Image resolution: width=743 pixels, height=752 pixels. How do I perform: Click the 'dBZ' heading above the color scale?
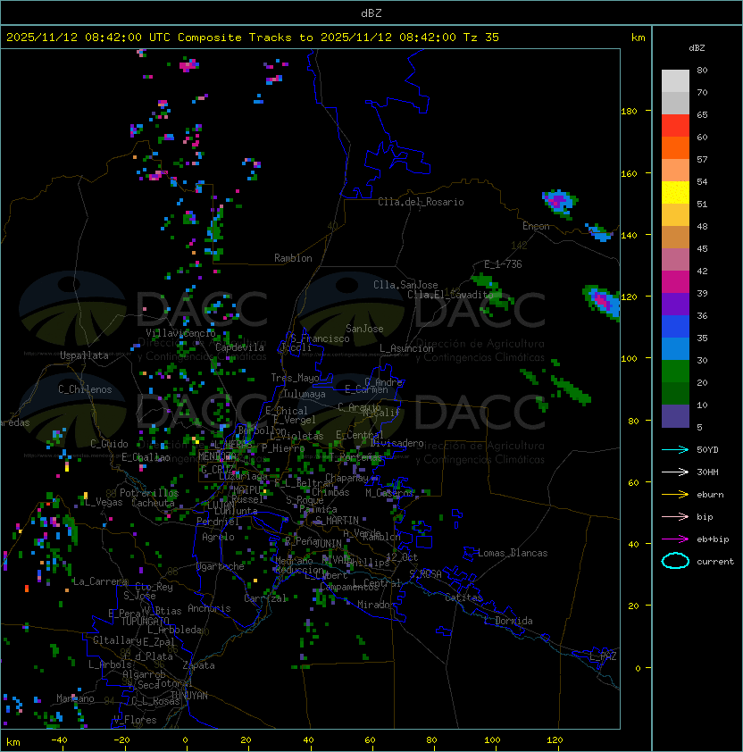(x=697, y=48)
